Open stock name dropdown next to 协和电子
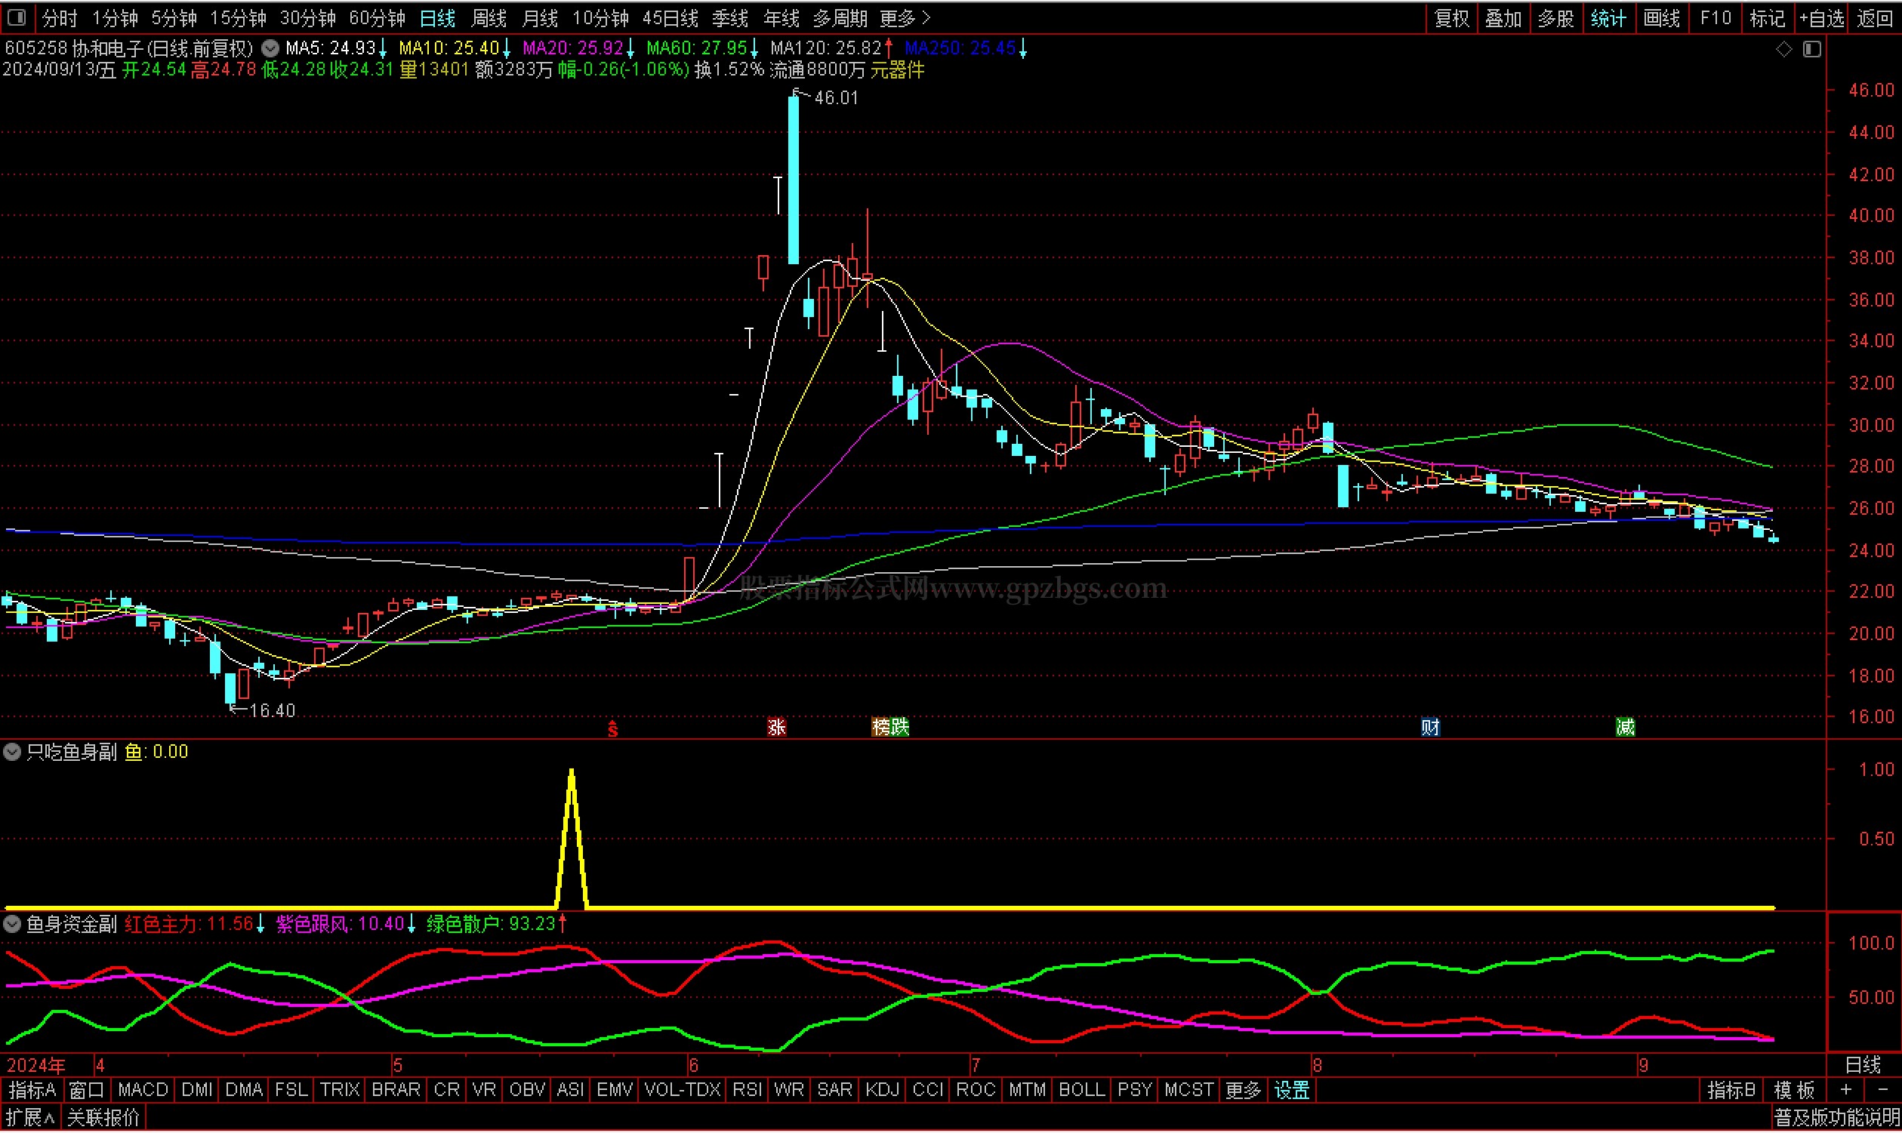Screen dimensions: 1902x1133 (270, 48)
